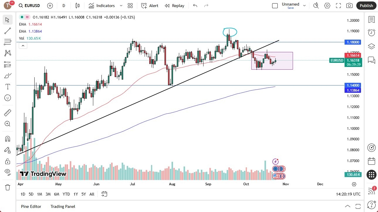Screen dimensions: 378x212
Task: Open the Trading Panel tab
Action: click(62, 206)
